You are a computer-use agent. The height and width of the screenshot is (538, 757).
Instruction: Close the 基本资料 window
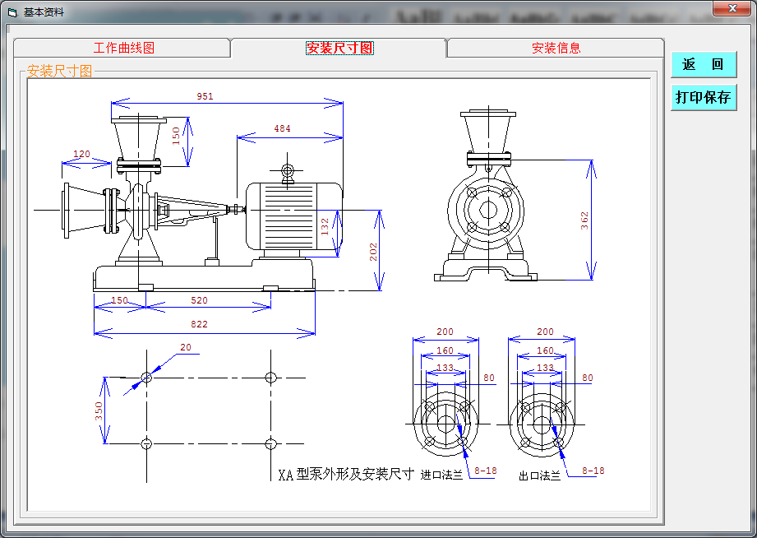(x=732, y=8)
